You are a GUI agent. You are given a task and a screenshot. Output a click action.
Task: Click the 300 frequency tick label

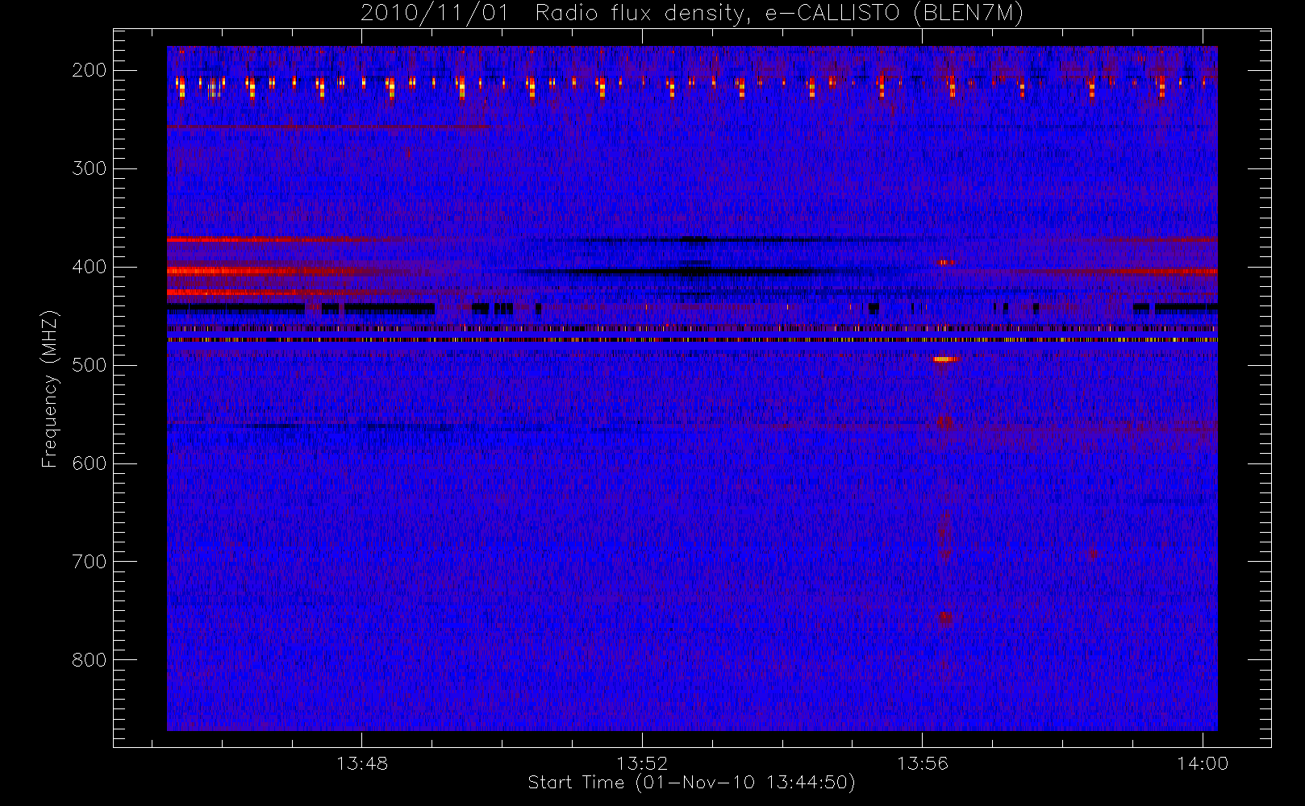click(x=90, y=168)
